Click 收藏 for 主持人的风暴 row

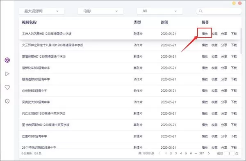coord(214,34)
